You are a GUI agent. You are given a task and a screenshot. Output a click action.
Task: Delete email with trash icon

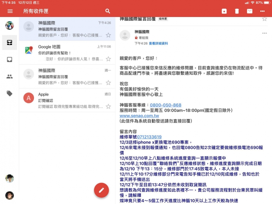[x=237, y=11]
